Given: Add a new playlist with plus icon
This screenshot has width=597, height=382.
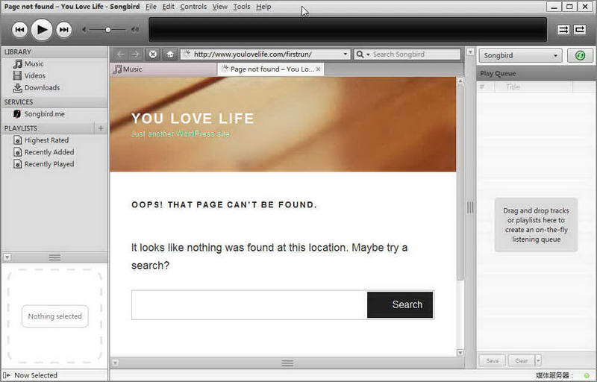Looking at the screenshot, I should tap(101, 128).
